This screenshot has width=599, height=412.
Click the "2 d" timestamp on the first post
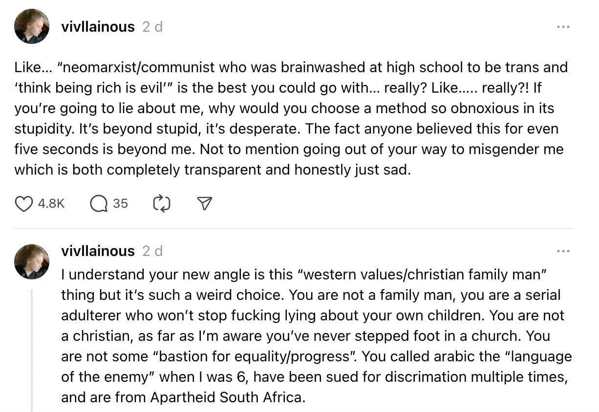click(152, 27)
